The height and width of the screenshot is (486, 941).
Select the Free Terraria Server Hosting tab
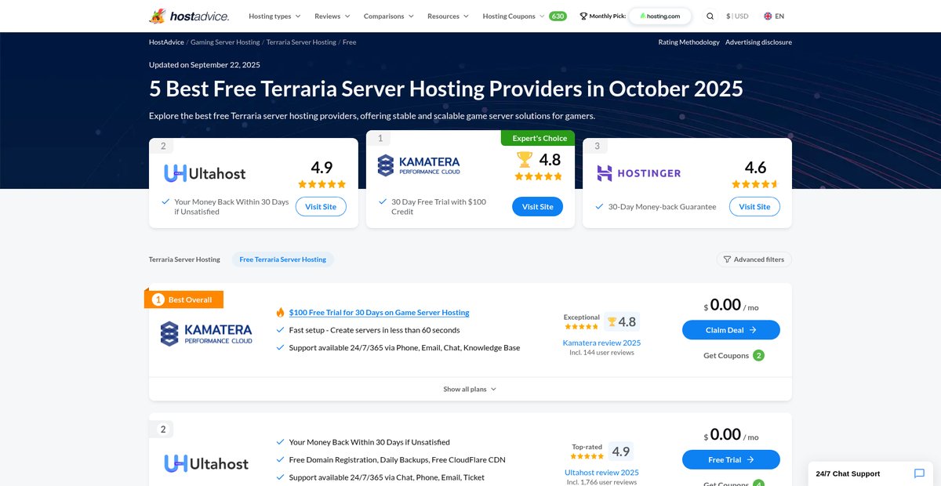(282, 259)
